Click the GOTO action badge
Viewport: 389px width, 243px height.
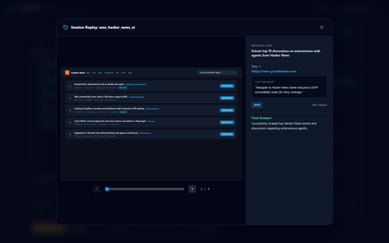coord(257,105)
